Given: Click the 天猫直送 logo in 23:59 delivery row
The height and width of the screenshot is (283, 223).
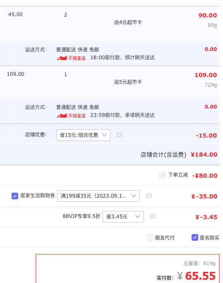Looking at the screenshot, I should 71,116.
